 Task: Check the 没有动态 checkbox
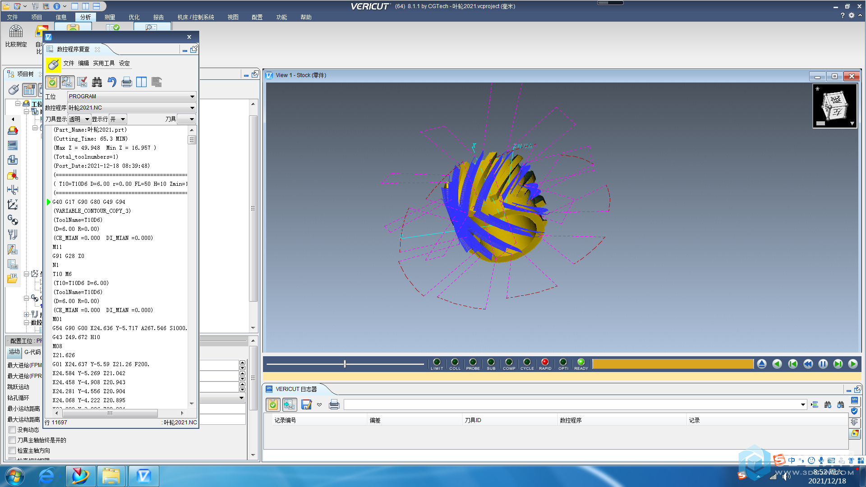(12, 430)
